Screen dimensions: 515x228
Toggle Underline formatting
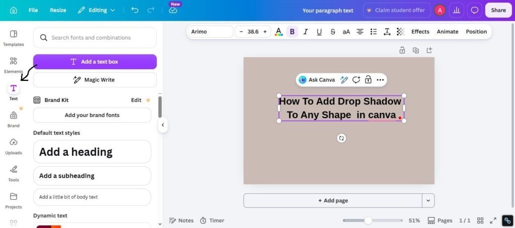[319, 32]
